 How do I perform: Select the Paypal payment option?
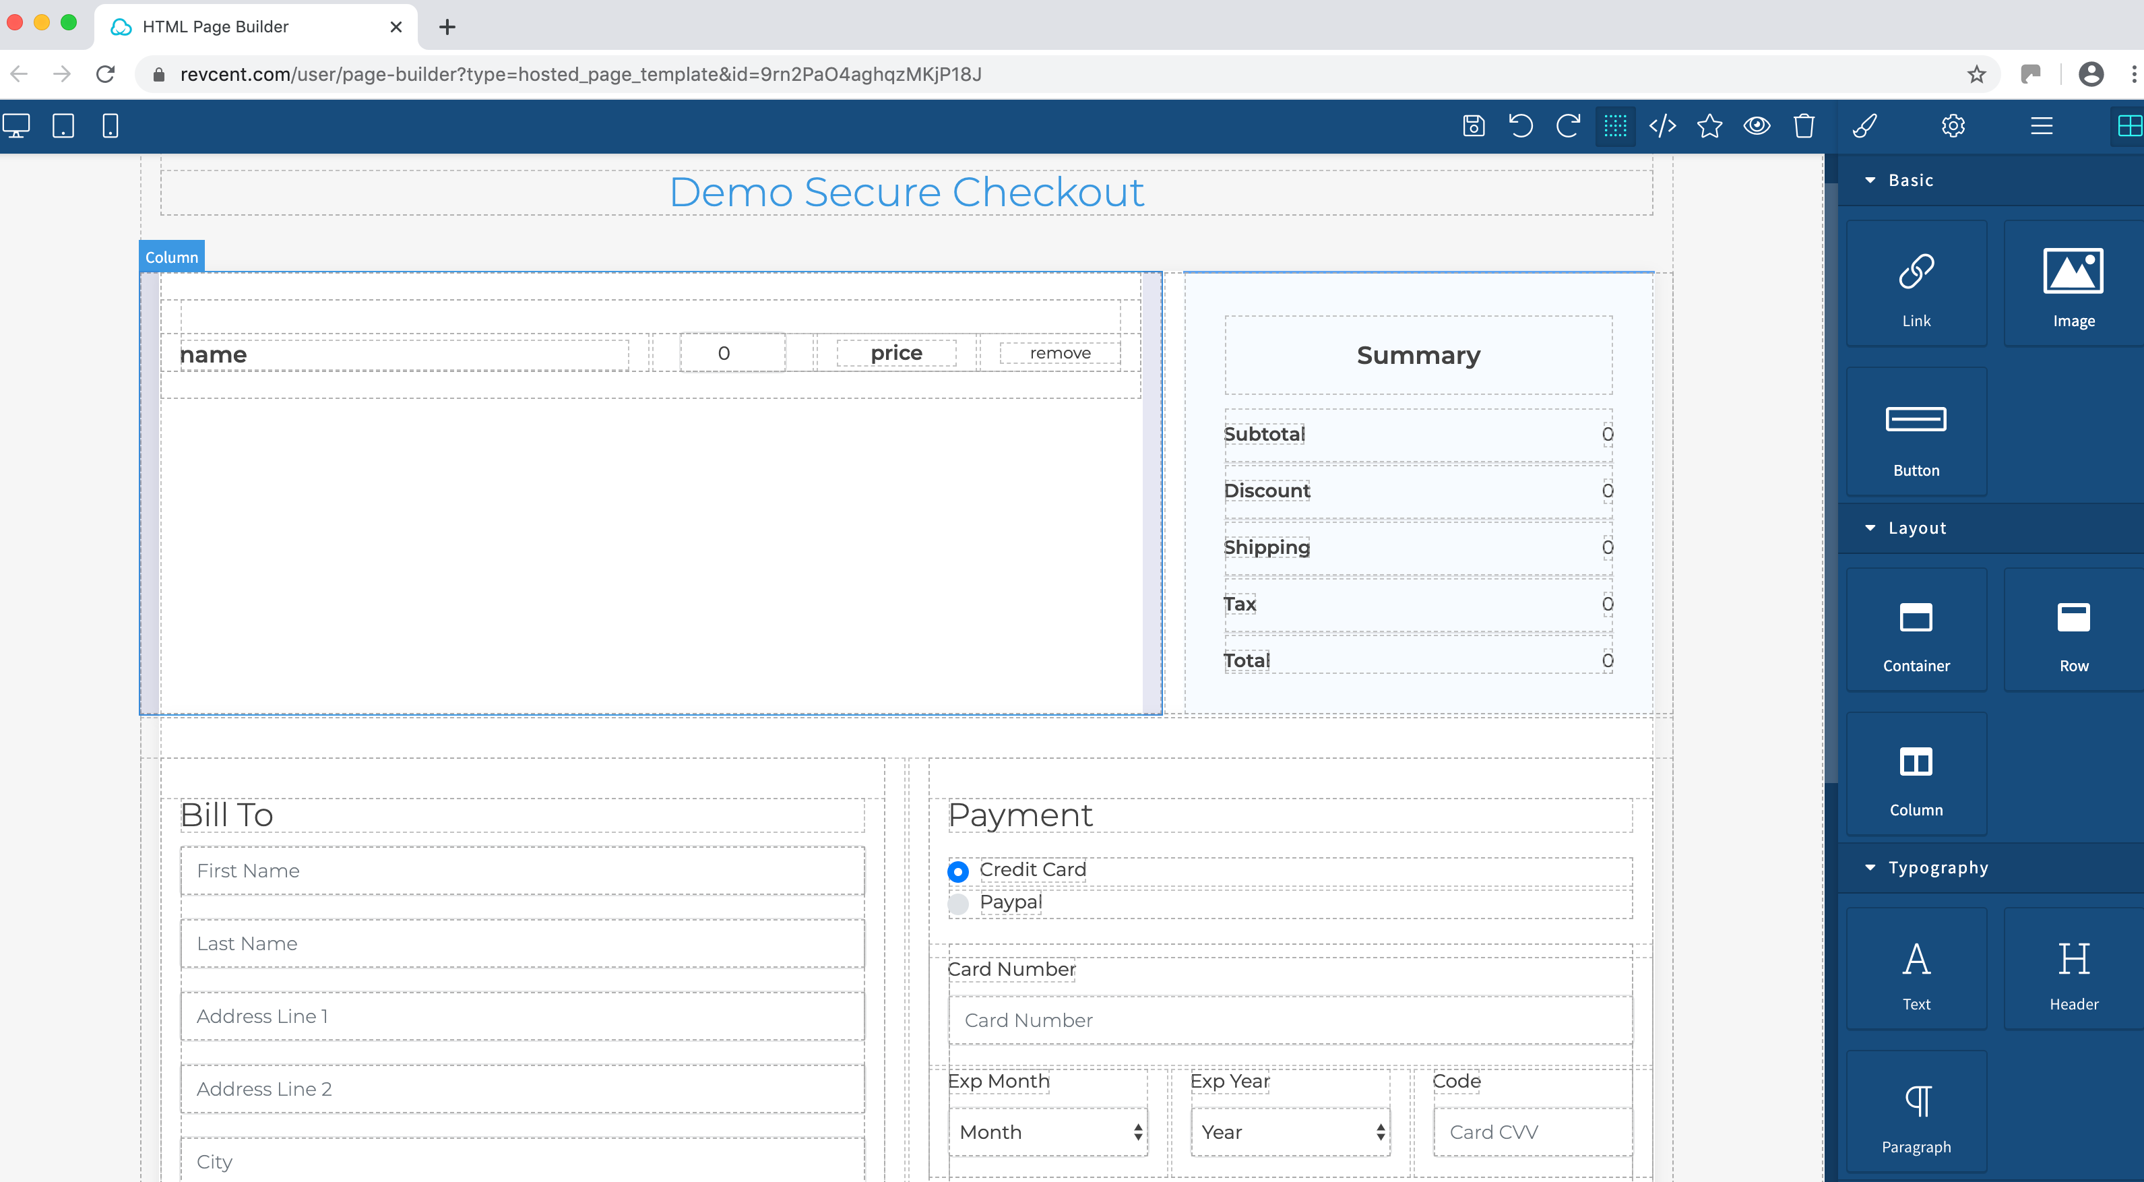[958, 903]
